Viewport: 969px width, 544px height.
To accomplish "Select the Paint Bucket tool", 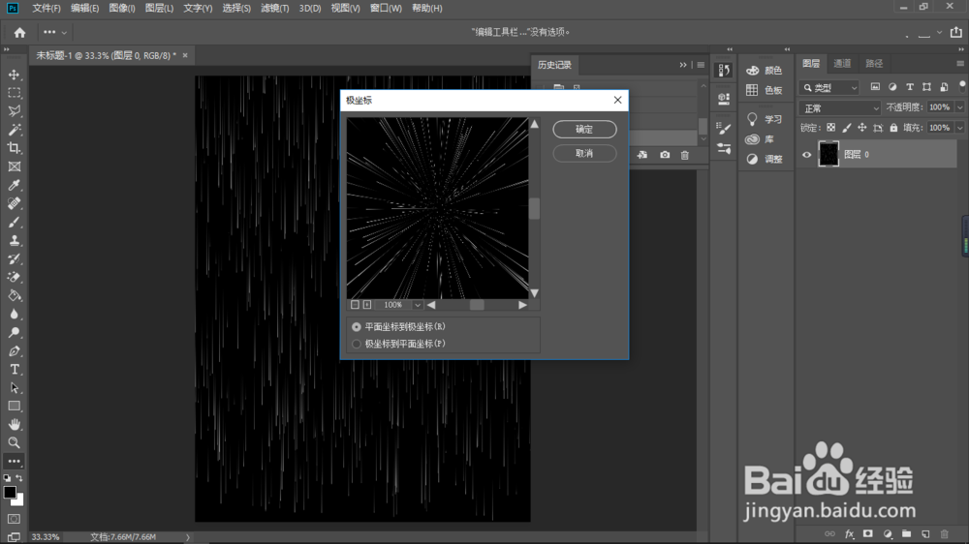I will [15, 296].
